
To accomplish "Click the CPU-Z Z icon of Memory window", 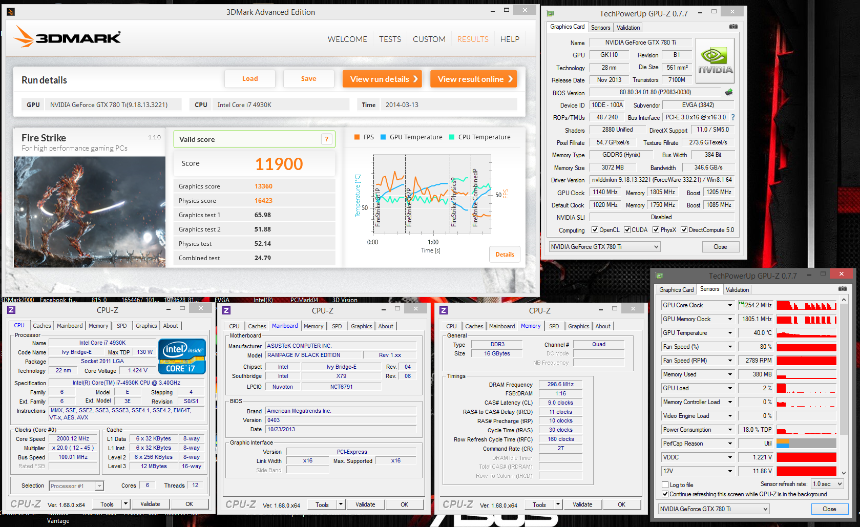I will coord(444,310).
